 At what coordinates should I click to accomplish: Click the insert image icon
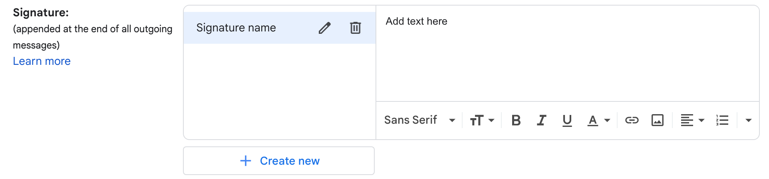[x=657, y=120]
